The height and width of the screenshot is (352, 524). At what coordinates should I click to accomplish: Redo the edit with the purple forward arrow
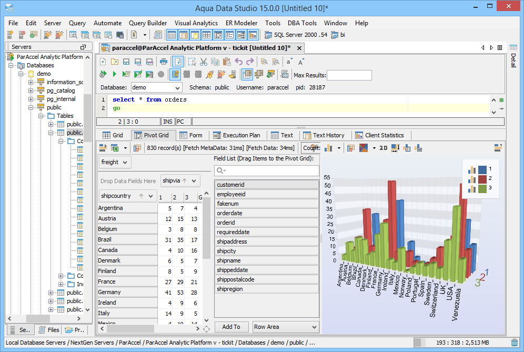click(250, 62)
